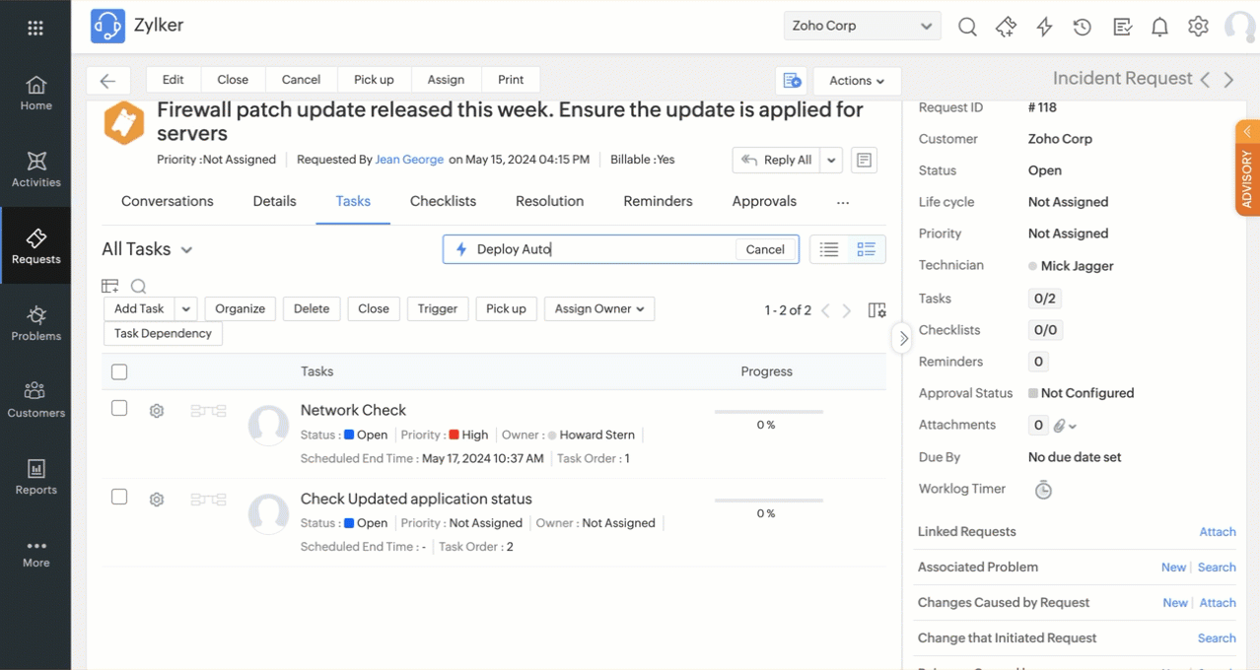Open the apps grid launcher icon
The image size is (1260, 670).
tap(35, 28)
